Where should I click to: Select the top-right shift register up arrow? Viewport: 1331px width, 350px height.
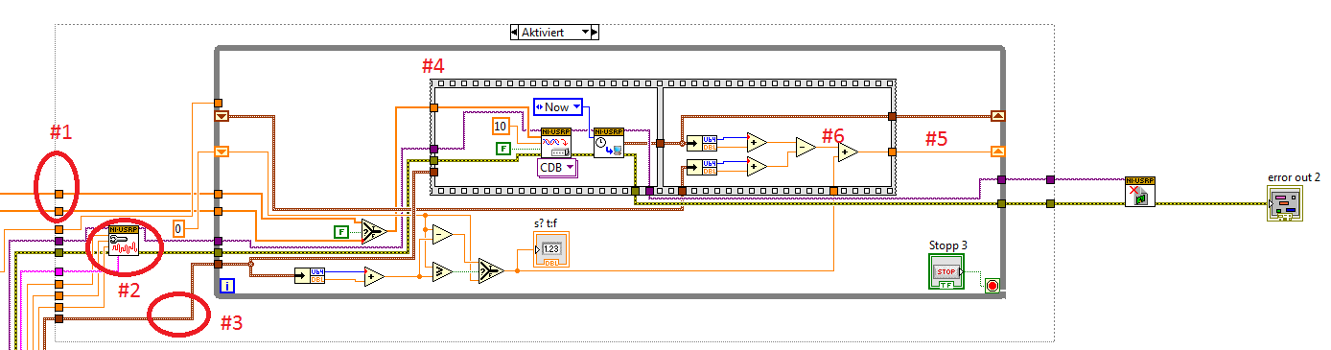point(997,116)
